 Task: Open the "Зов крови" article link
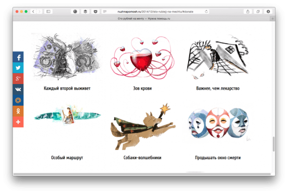click(x=142, y=88)
